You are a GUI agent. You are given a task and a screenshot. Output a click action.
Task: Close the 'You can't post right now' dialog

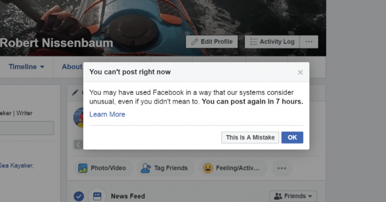click(300, 72)
